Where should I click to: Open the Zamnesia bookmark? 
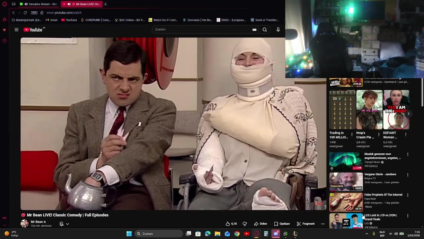point(198,20)
